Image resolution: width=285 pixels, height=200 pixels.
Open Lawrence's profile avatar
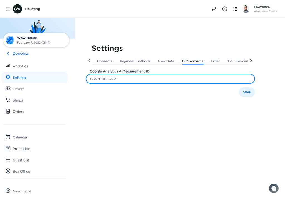click(x=246, y=9)
